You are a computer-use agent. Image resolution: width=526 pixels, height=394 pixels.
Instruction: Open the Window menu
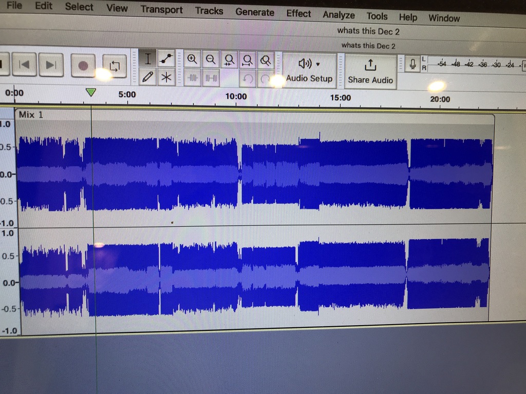pos(444,18)
